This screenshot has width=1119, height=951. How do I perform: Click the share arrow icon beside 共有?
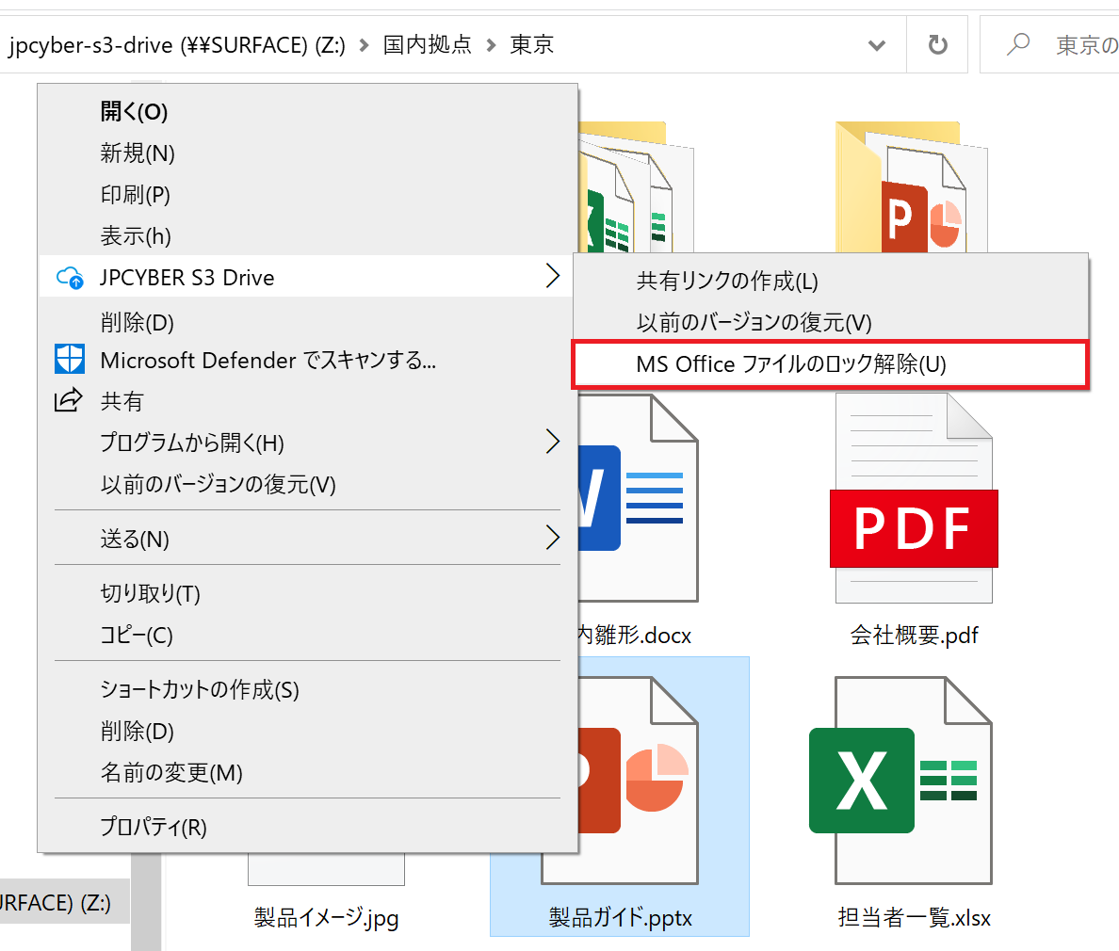tap(69, 401)
